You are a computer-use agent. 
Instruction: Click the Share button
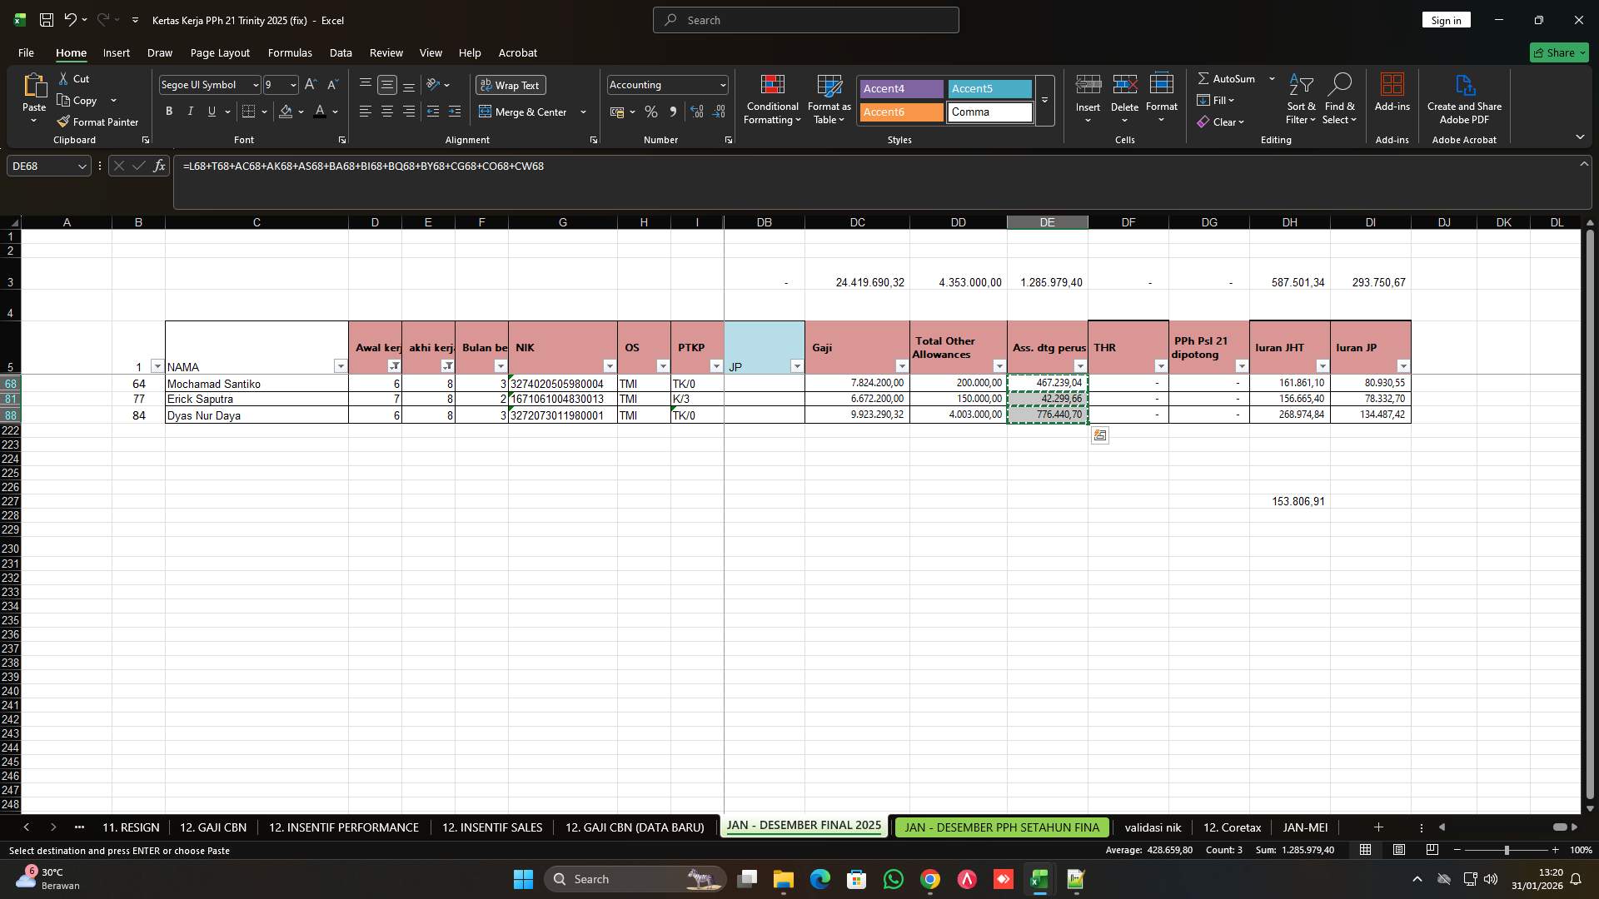point(1558,52)
